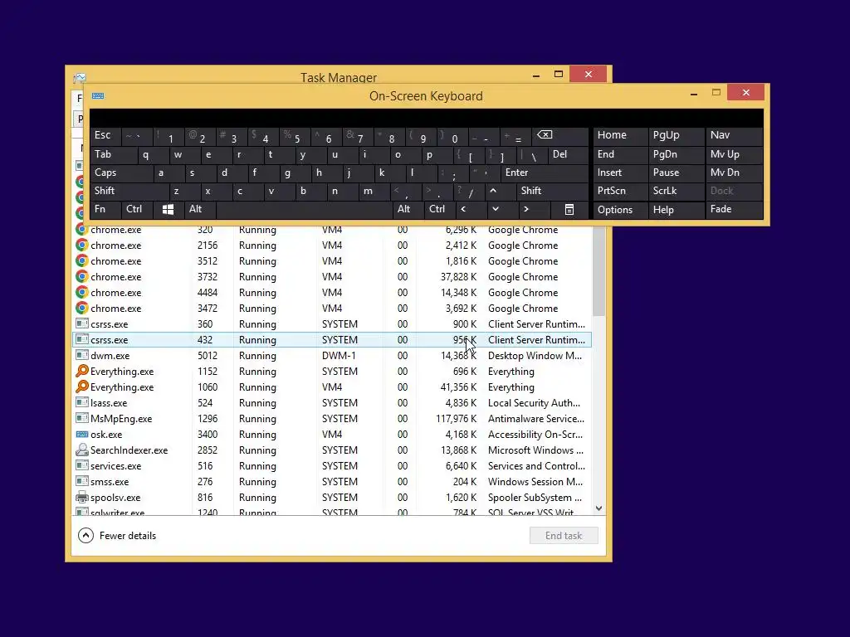The height and width of the screenshot is (637, 850).
Task: Click the 117,976 K memory value
Action: coord(456,419)
